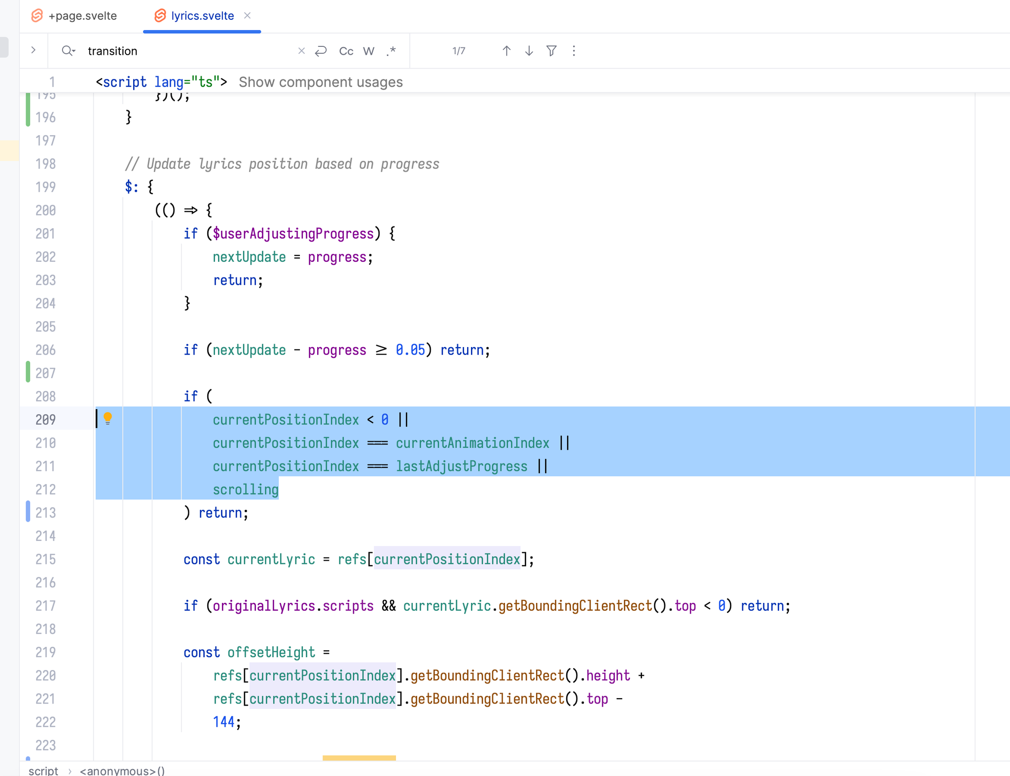Select the lyrics.svelte tab
This screenshot has width=1010, height=776.
[x=202, y=15]
